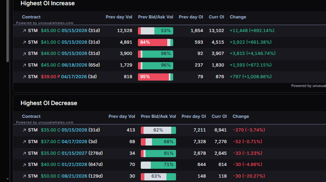Viewport: 326px width, 182px height.
Task: Sort OI Increase table by Curr OI
Action: click(x=217, y=17)
